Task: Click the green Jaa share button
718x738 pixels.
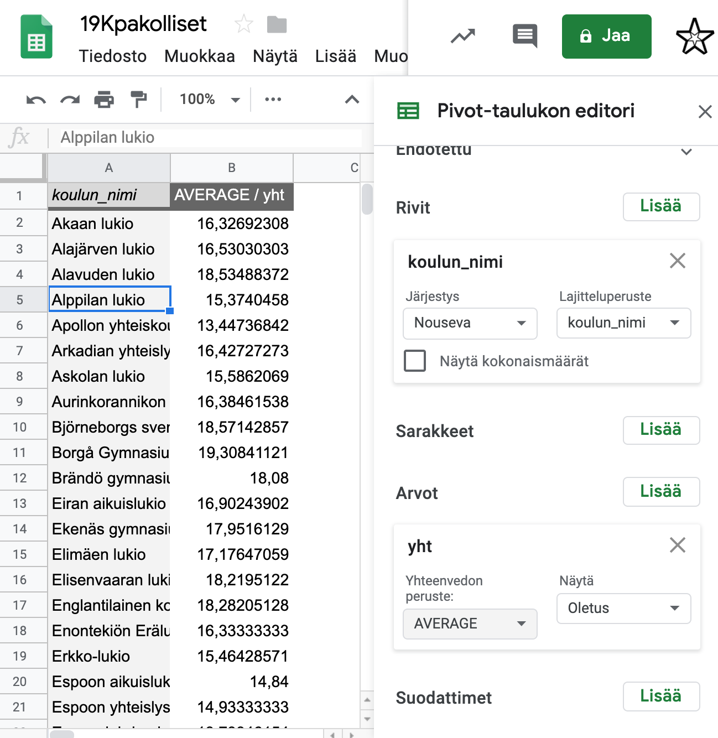Action: tap(606, 37)
